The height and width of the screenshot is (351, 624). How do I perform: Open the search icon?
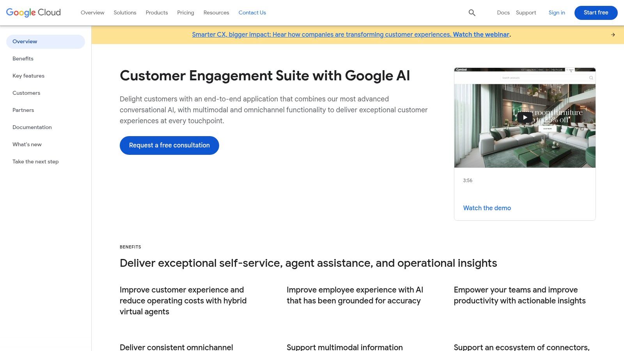pos(472,12)
